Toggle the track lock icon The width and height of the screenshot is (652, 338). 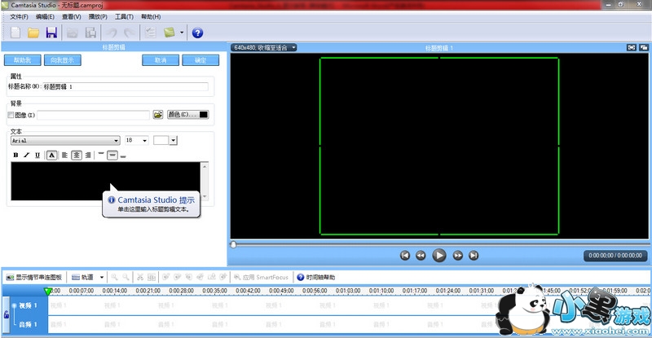click(x=7, y=314)
